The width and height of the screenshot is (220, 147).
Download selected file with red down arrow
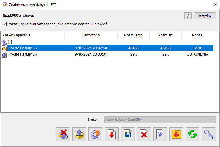(112, 134)
